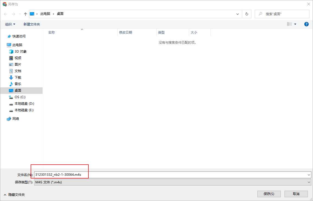Refresh the current folder view
Image resolution: width=313 pixels, height=201 pixels.
[x=247, y=14]
